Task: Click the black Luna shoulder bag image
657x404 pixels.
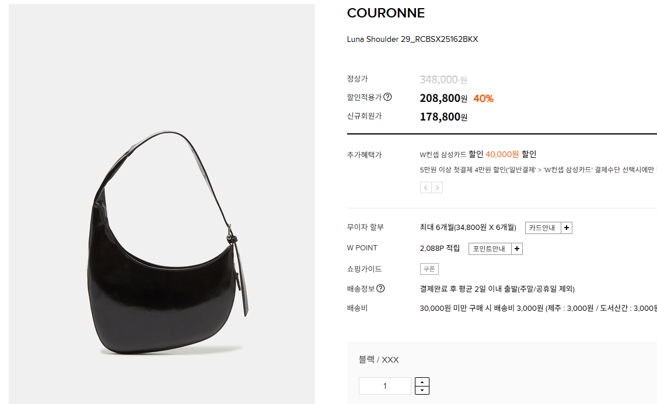Action: click(162, 204)
